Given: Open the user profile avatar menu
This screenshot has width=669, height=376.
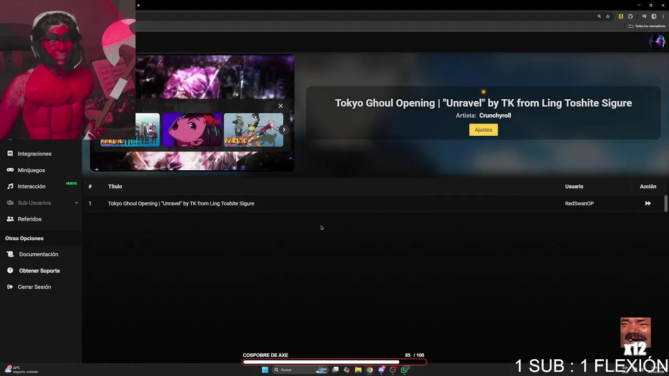Looking at the screenshot, I should point(656,41).
